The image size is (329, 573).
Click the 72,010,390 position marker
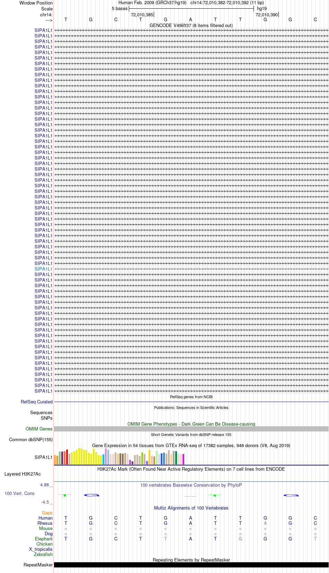267,15
